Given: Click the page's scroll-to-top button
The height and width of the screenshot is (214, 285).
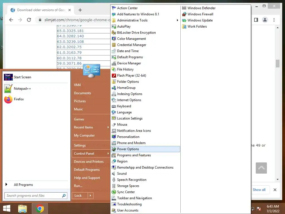Looking at the screenshot, I should coord(261,168).
